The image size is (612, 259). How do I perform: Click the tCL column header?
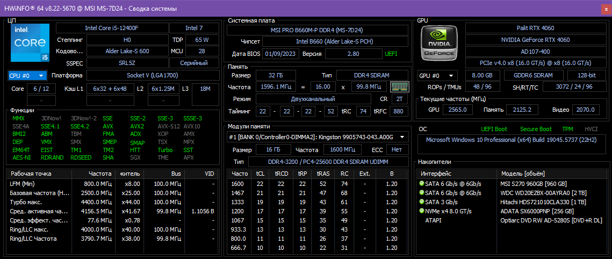tap(260, 174)
